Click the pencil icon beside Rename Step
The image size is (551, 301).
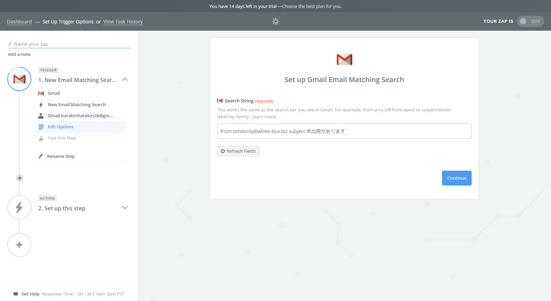pyautogui.click(x=41, y=156)
